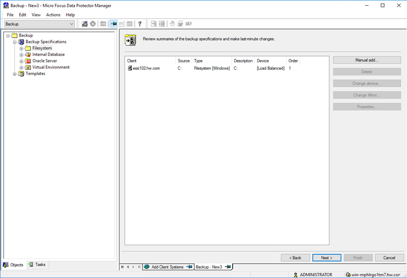
Task: Open the Backup context dropdown list
Action: pos(71,24)
